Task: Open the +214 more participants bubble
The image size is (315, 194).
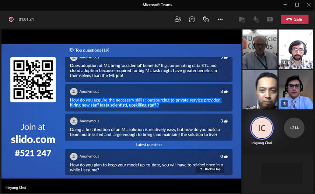Action: [x=294, y=128]
